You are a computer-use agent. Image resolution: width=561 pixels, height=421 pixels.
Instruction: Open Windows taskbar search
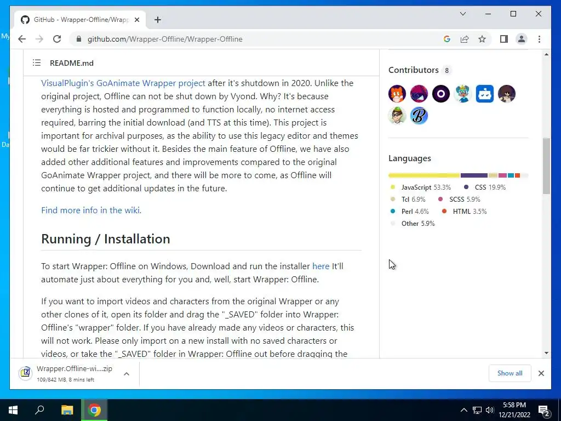point(39,410)
